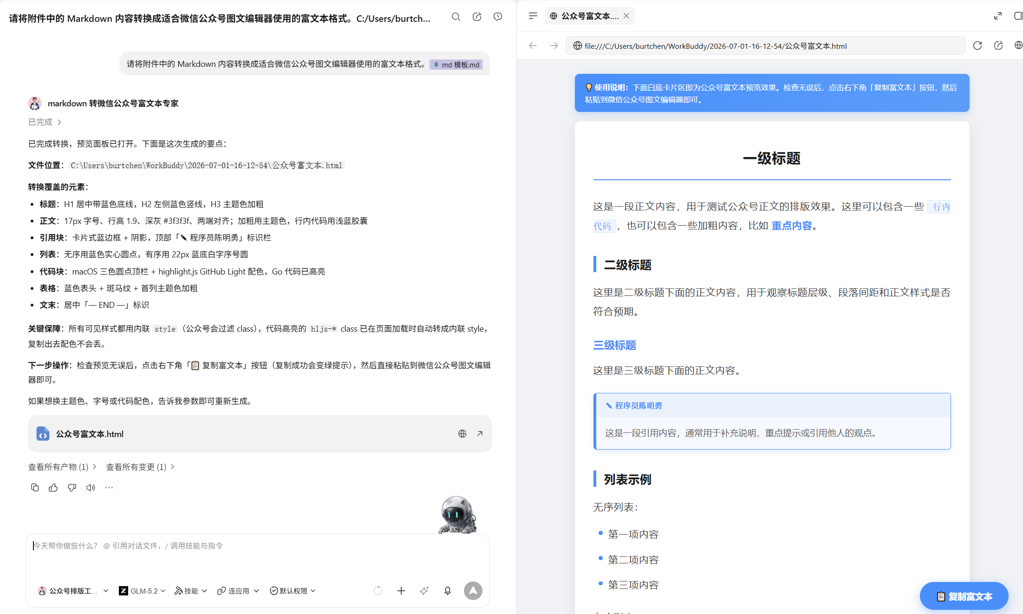Image resolution: width=1023 pixels, height=614 pixels.
Task: Open the md 模板.md attachment chip
Action: 456,65
